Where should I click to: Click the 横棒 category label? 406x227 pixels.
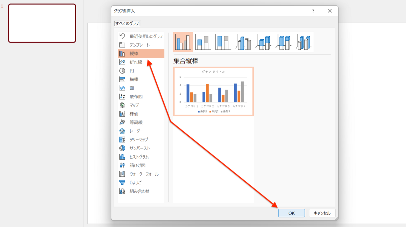(x=134, y=80)
